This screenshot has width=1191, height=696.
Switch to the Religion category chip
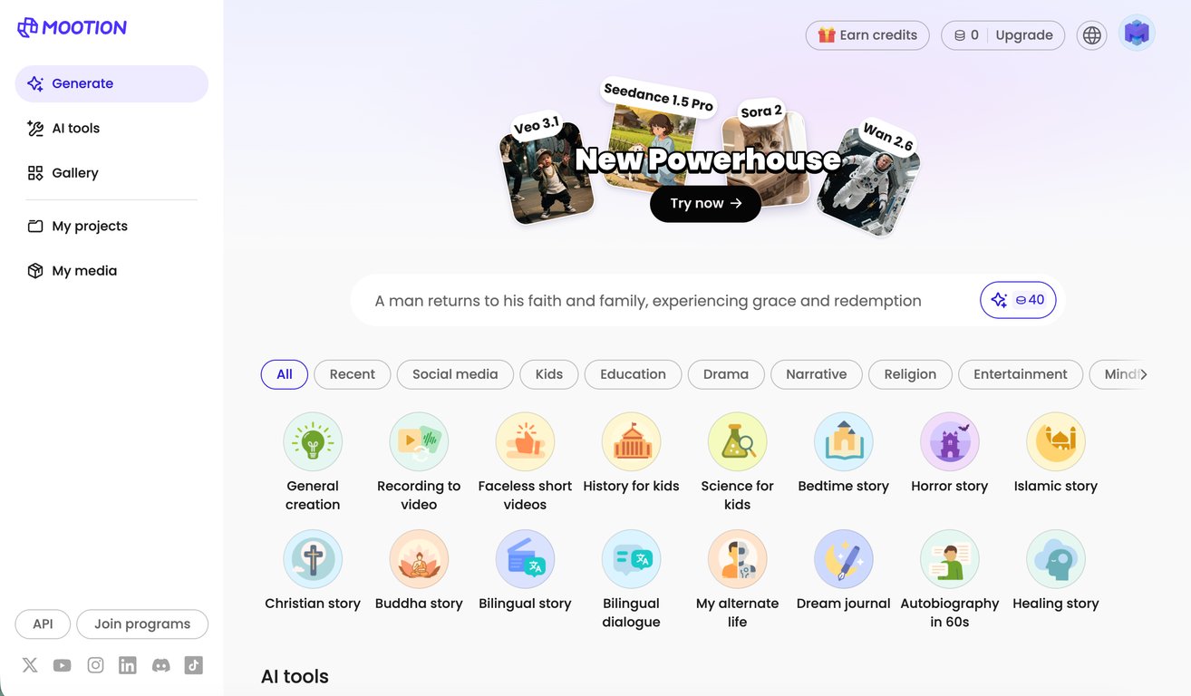pyautogui.click(x=910, y=374)
